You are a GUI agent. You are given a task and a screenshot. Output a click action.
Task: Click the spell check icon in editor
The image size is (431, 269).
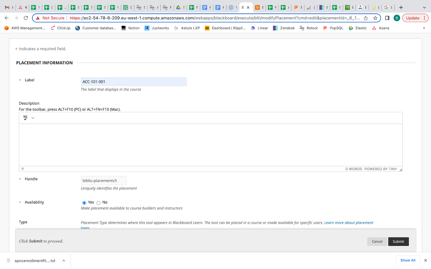pyautogui.click(x=25, y=118)
